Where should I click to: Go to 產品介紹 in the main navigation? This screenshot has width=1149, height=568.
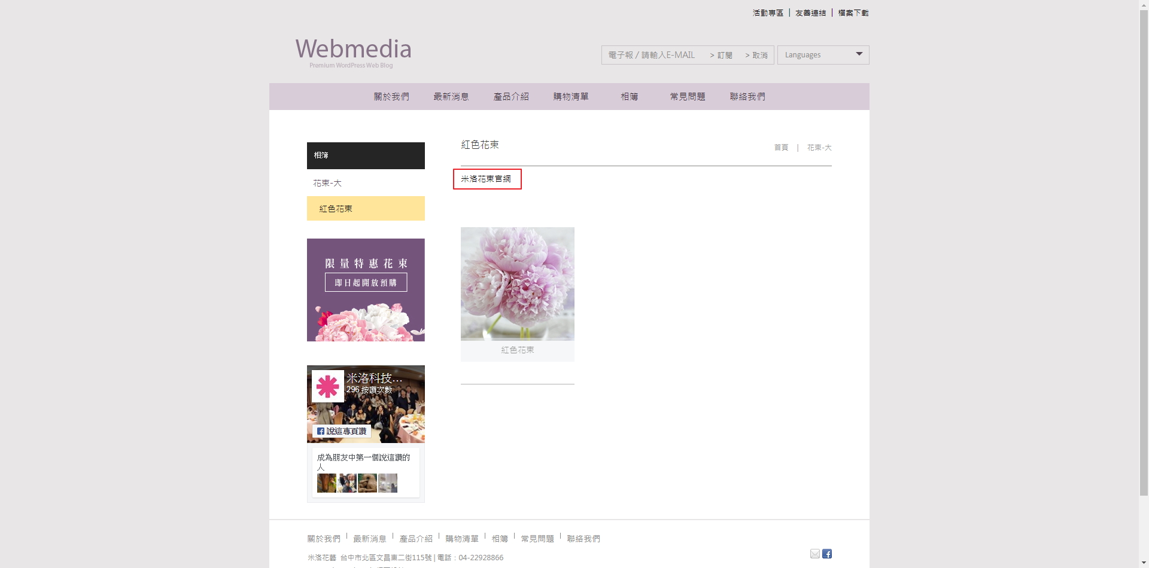pyautogui.click(x=510, y=97)
